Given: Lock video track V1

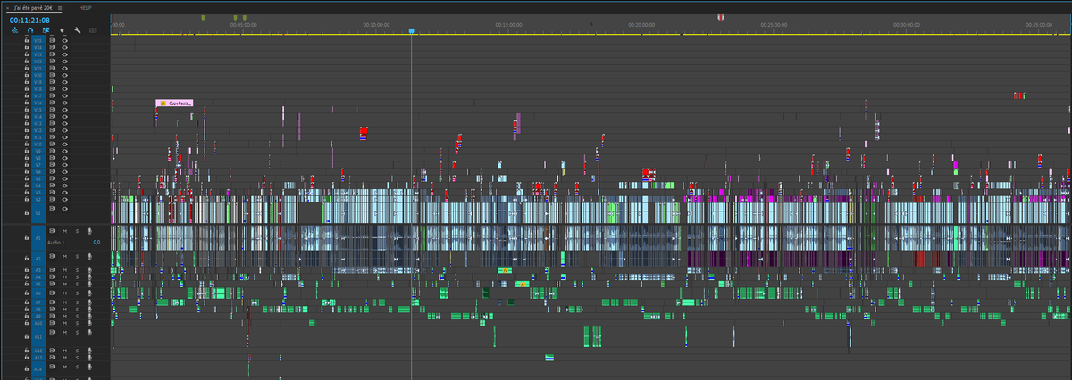Looking at the screenshot, I should click(27, 213).
